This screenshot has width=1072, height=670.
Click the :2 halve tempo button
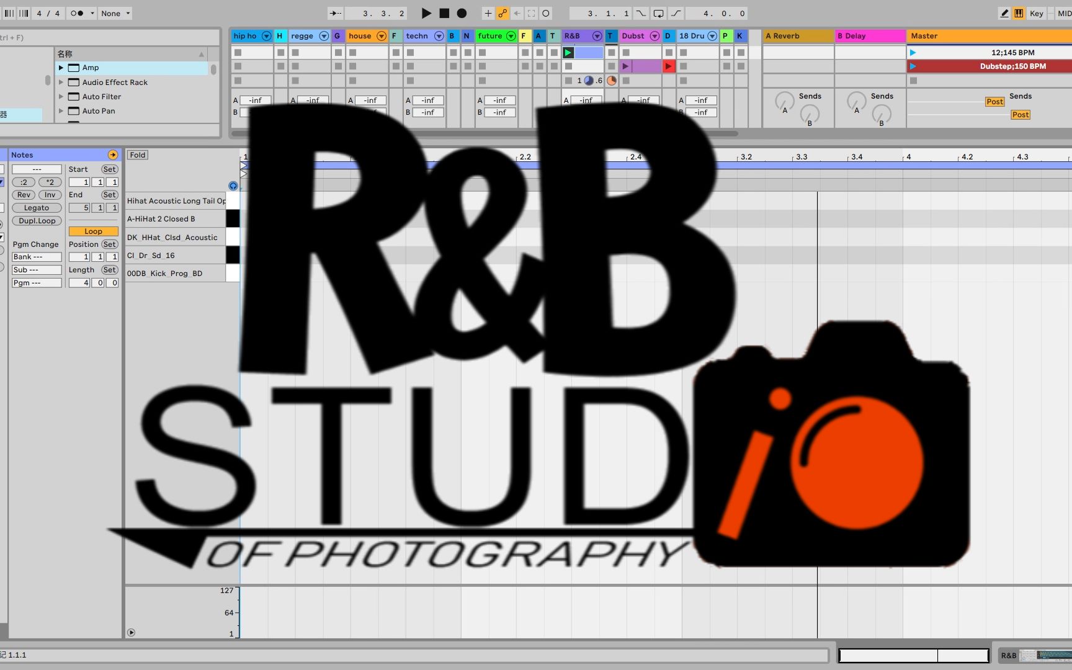[x=24, y=182]
